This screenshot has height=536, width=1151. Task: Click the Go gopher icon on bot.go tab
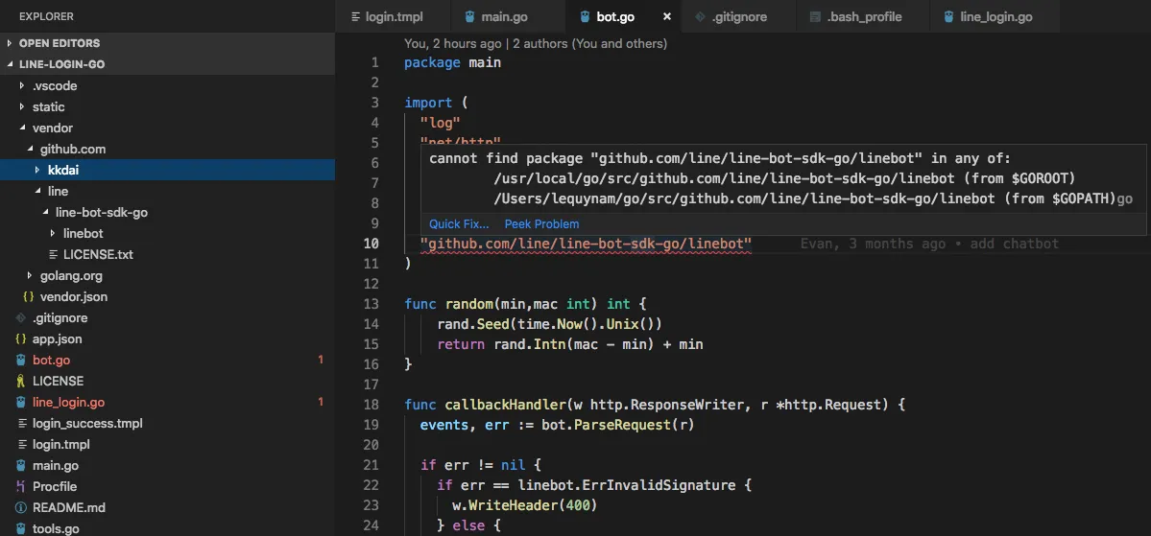585,17
